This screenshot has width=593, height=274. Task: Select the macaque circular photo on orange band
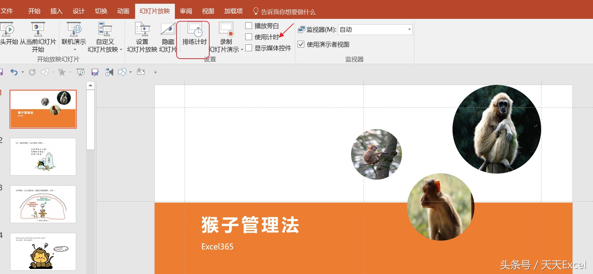click(441, 207)
